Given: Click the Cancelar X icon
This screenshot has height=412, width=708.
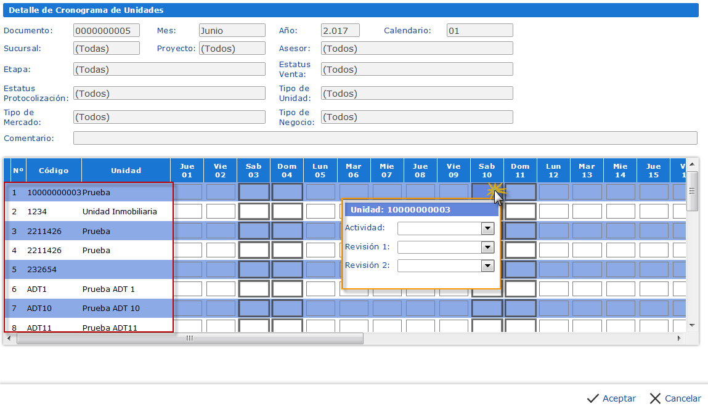Looking at the screenshot, I should (x=655, y=398).
